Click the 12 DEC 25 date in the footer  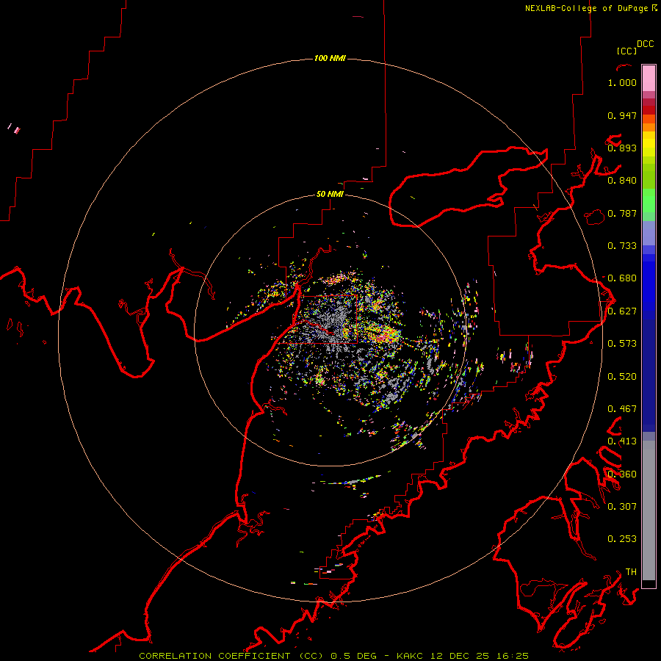tap(460, 656)
